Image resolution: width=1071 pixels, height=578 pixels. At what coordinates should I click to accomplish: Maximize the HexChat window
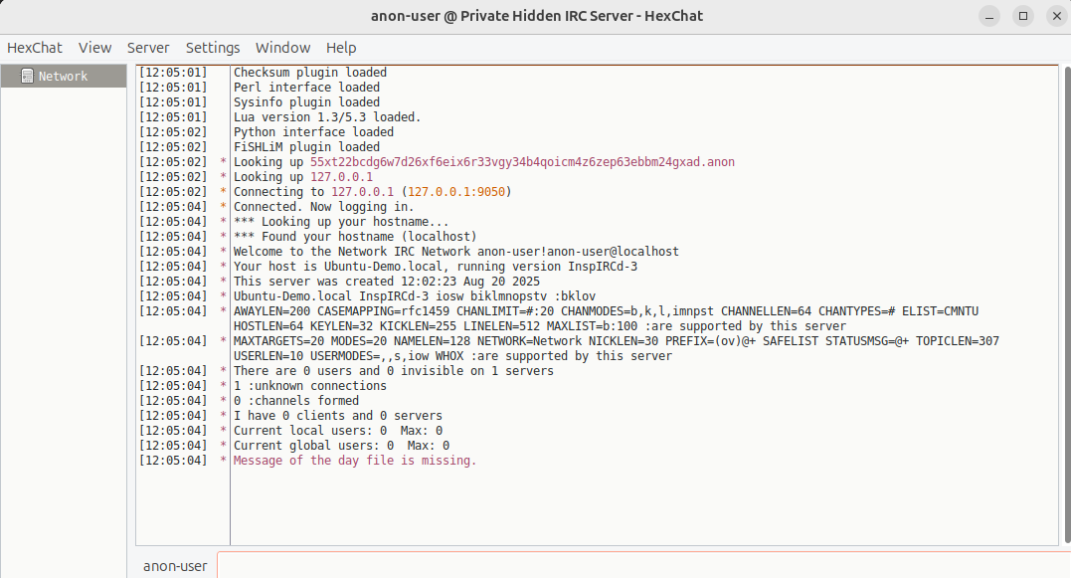1023,16
